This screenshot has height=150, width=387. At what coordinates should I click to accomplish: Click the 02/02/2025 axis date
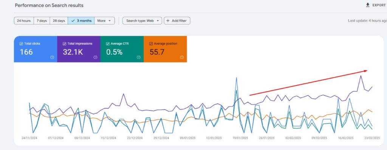293,138
